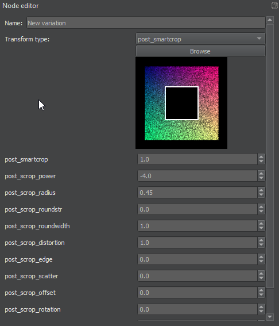Click the post_smartcrop preview thumbnail
Screen dimensions: 279x326
coord(181,103)
